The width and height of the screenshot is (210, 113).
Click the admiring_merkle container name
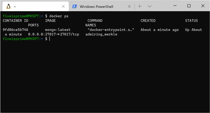[x=101, y=34]
